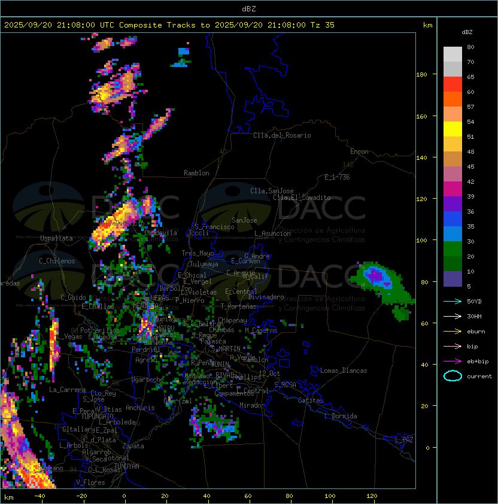Click the pink bip arrow symbol

[x=453, y=346]
